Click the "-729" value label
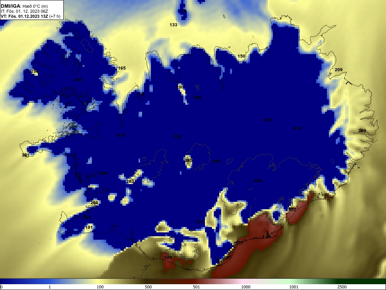The image size is (386, 290). click(x=177, y=136)
